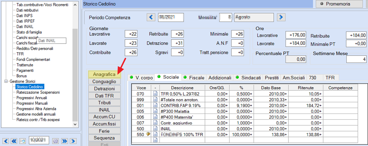Switch to the Addizionali tab
This screenshot has width=368, height=146.
[220, 78]
